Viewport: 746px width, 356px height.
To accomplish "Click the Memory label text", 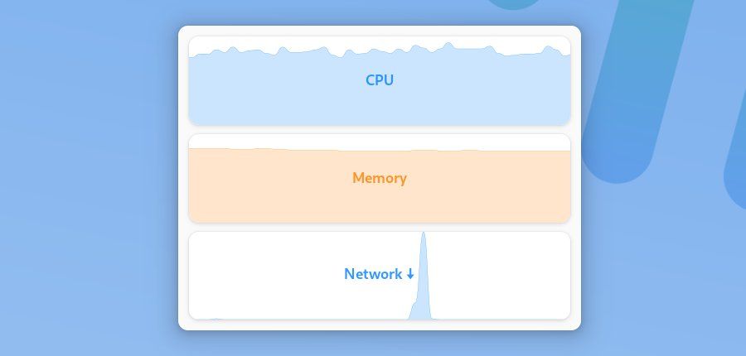I will pyautogui.click(x=380, y=178).
